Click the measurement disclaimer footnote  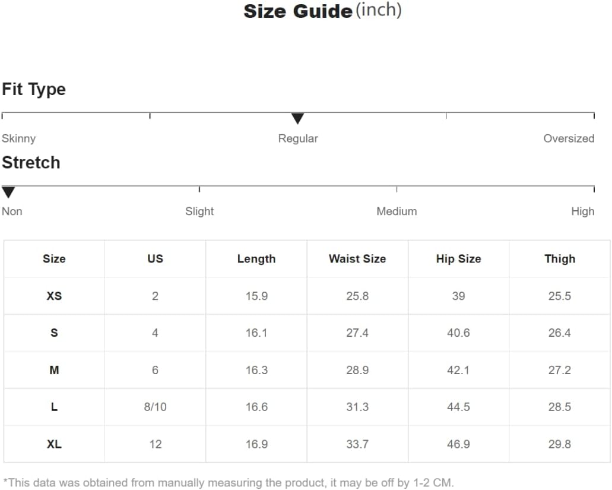point(229,483)
